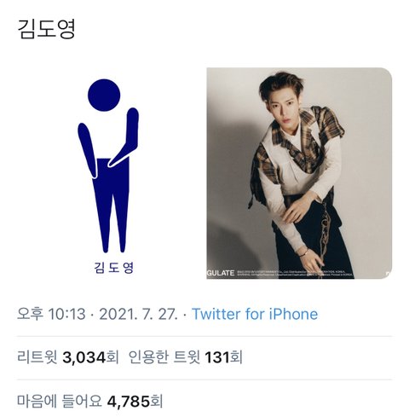Open the 마음에 들어요 likes label
Screen dimensions: 409x417
coord(60,402)
